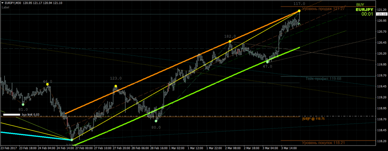Select the buy limit 0.03 order line label

click(30, 115)
